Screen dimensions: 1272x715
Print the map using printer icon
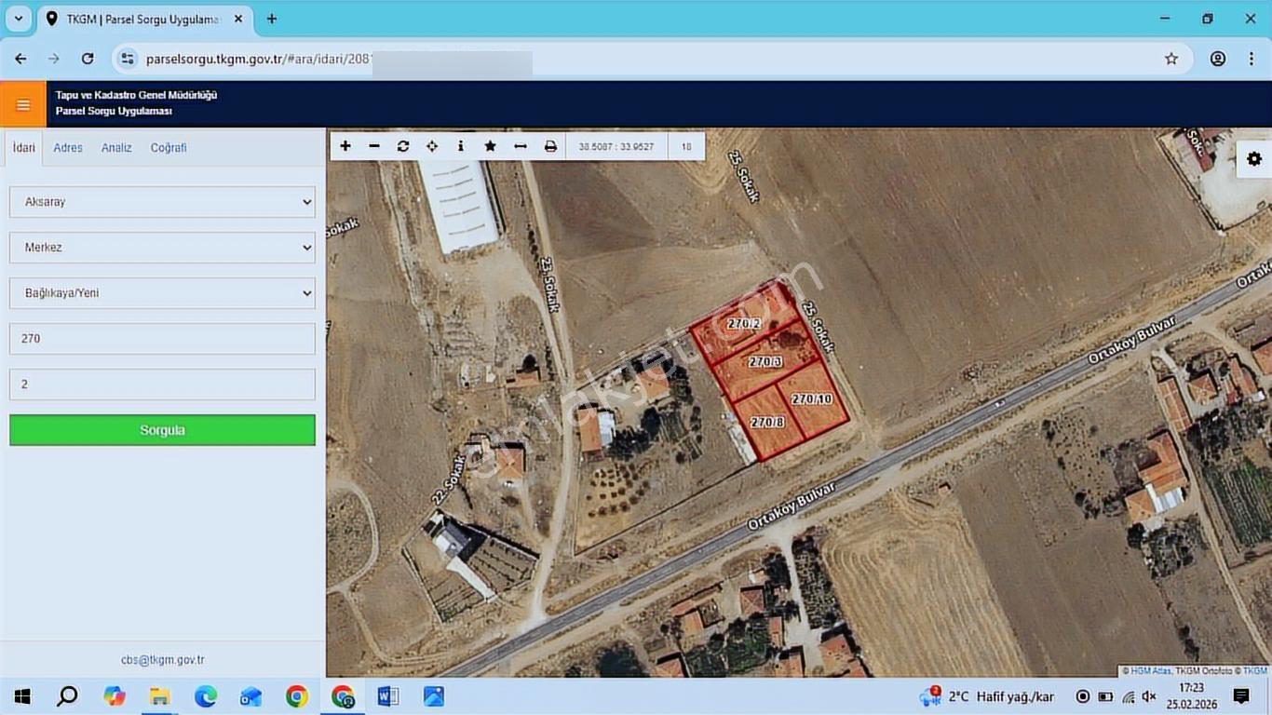click(550, 146)
